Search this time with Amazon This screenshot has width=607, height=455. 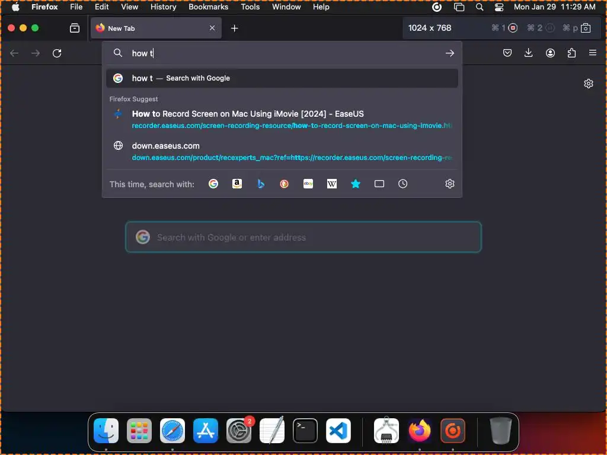pos(237,184)
